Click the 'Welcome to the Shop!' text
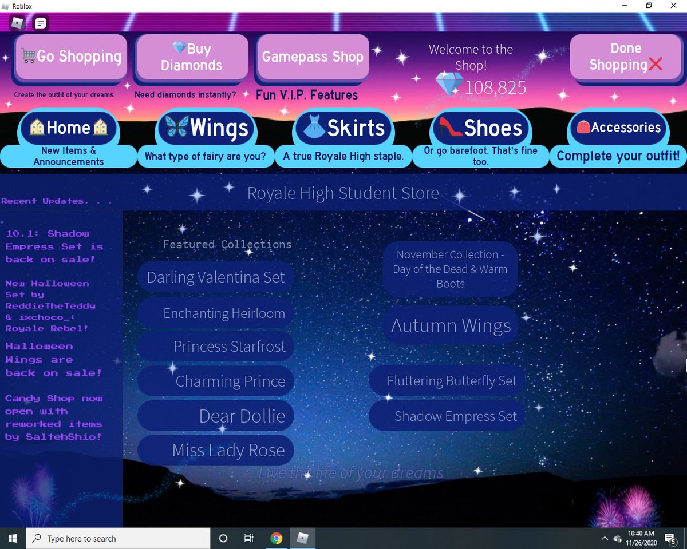 click(471, 57)
